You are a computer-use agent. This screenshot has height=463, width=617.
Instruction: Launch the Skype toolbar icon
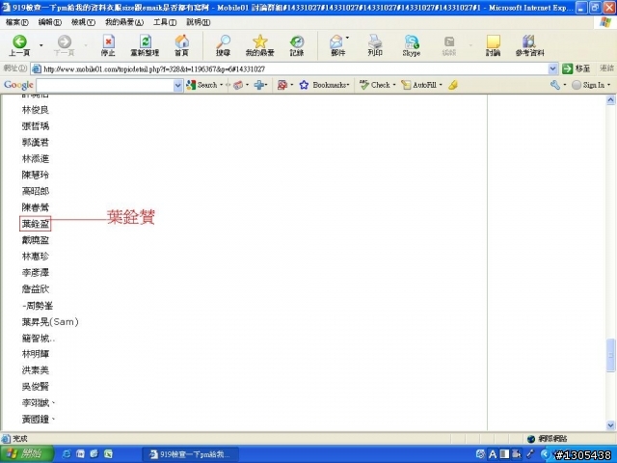click(412, 45)
